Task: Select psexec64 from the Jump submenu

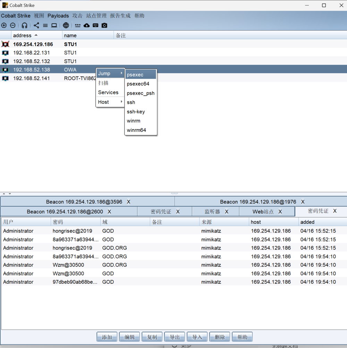Action: [138, 84]
